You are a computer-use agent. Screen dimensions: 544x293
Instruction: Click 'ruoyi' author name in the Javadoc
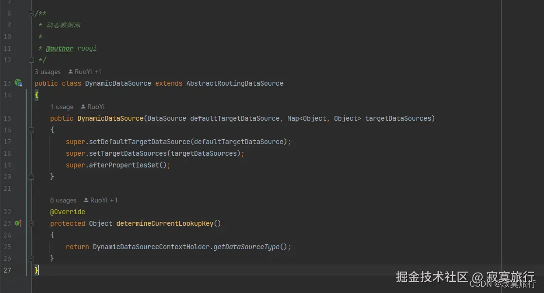pos(87,48)
